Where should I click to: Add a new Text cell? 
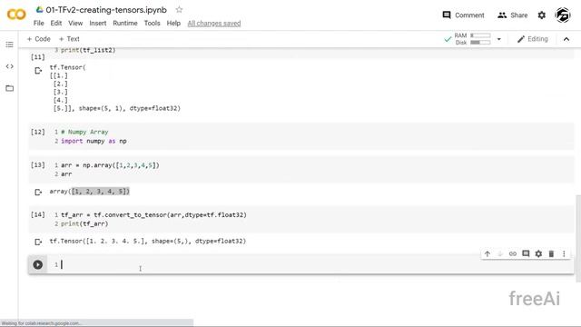point(69,39)
